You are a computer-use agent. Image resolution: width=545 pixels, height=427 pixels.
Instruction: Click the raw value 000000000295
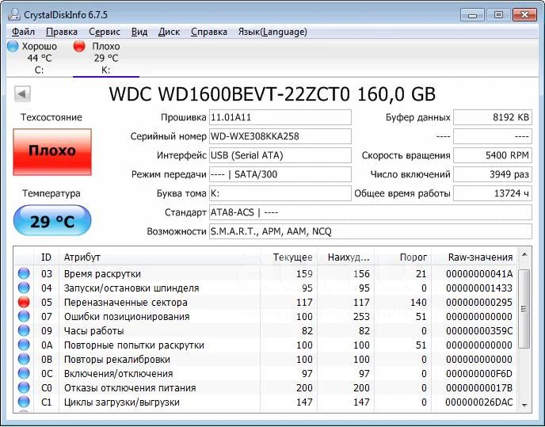pos(479,302)
